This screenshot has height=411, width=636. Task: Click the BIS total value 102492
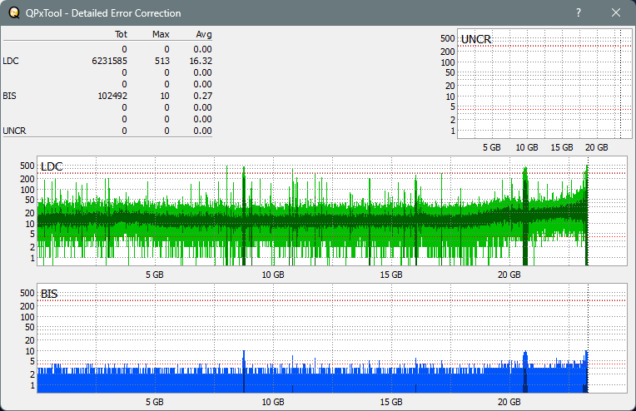pyautogui.click(x=112, y=96)
